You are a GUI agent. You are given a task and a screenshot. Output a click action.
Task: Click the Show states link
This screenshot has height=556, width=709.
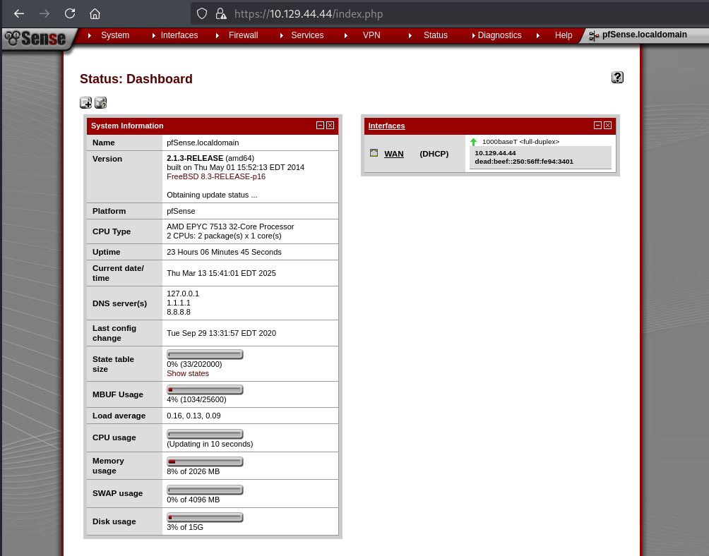[188, 373]
